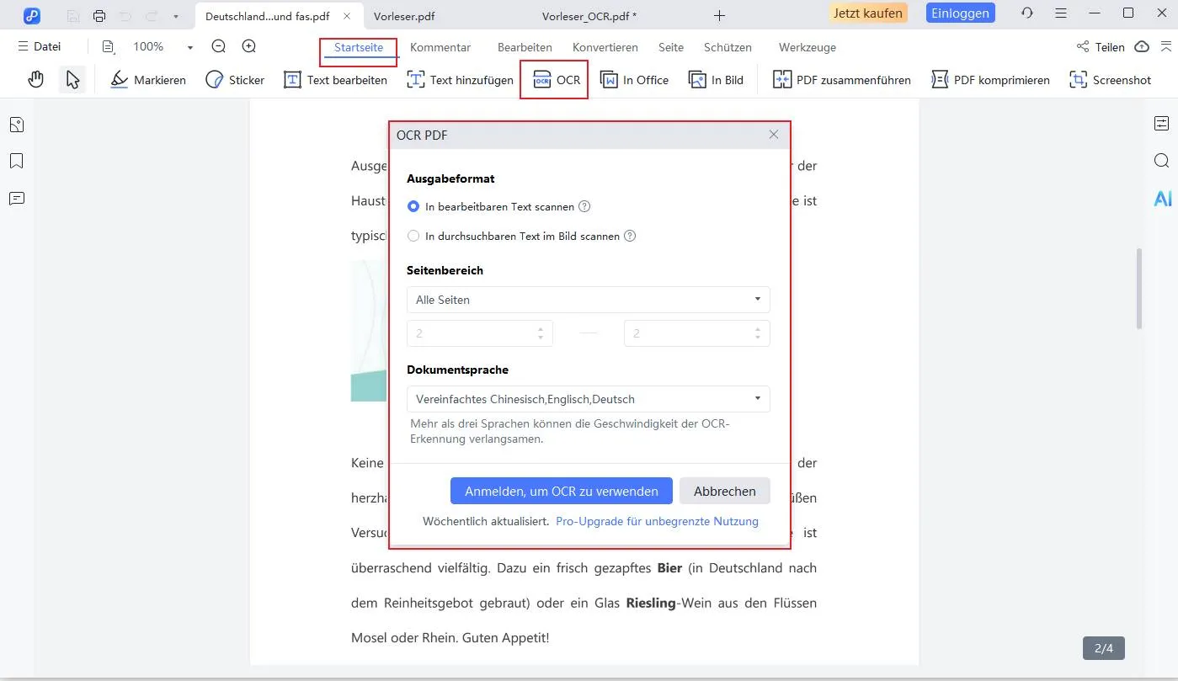The height and width of the screenshot is (681, 1178).
Task: Click the Teilen share button
Action: tap(1101, 47)
